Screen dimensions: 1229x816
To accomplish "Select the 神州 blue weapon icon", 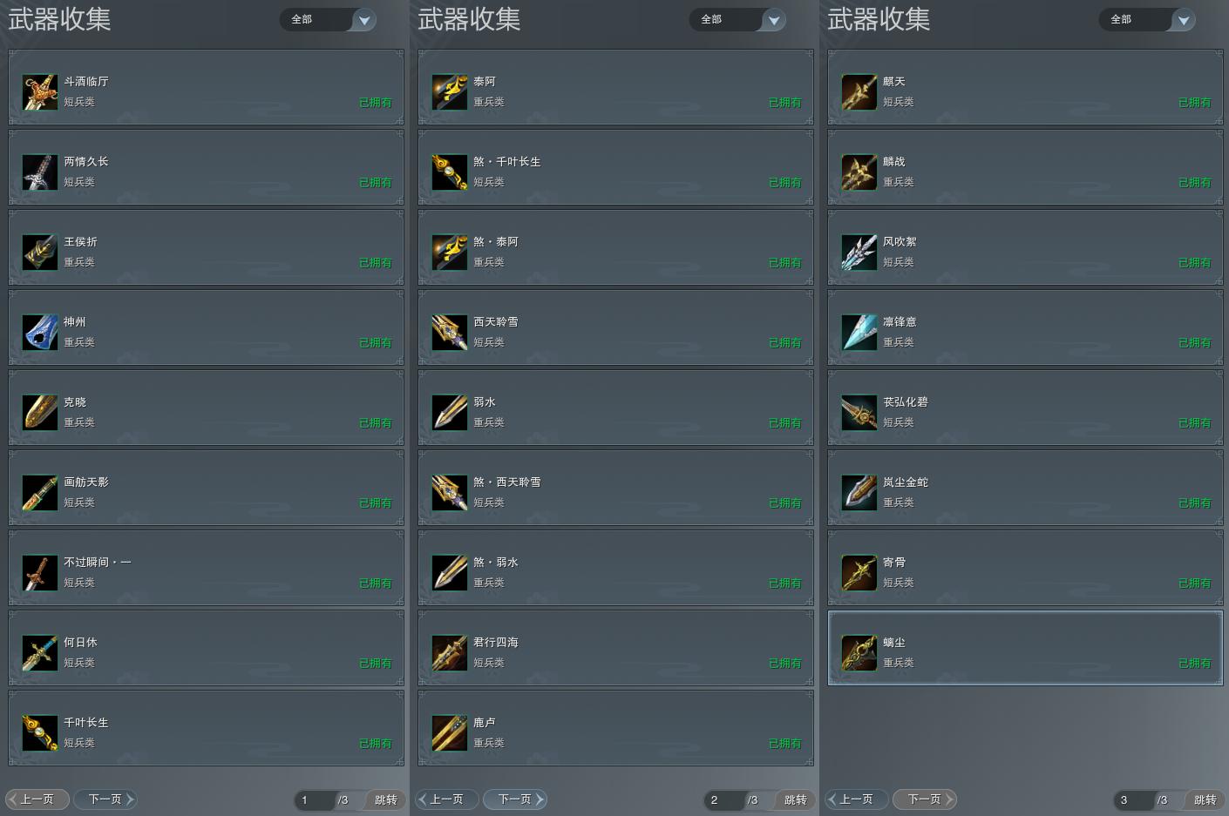I will [40, 333].
